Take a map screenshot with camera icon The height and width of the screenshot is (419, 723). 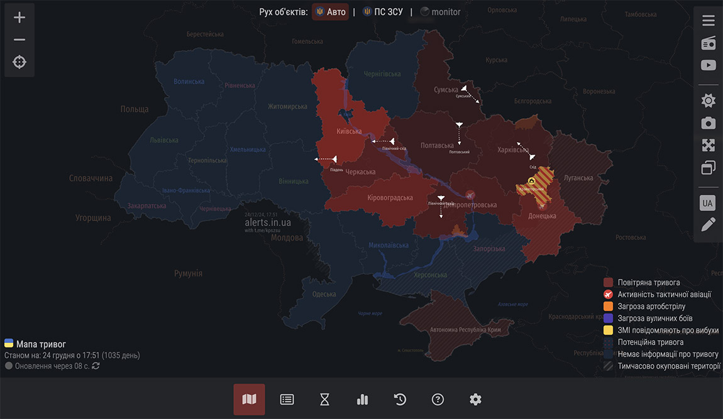point(709,123)
